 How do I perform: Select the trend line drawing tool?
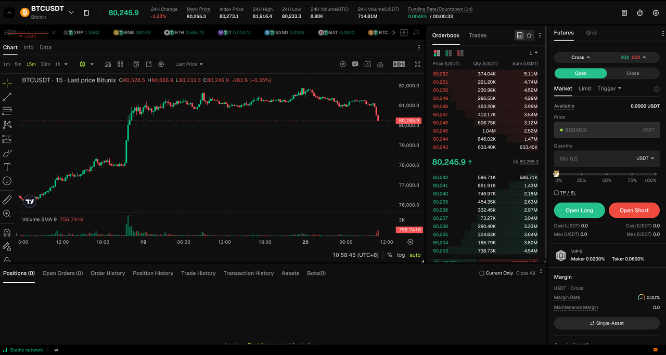(x=7, y=97)
